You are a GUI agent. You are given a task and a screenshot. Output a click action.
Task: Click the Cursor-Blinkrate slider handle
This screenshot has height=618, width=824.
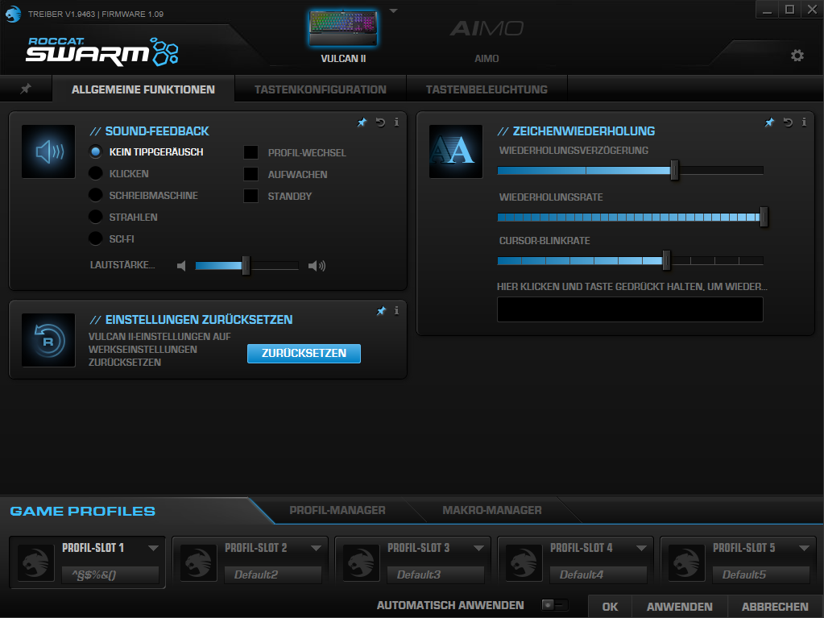coord(666,260)
